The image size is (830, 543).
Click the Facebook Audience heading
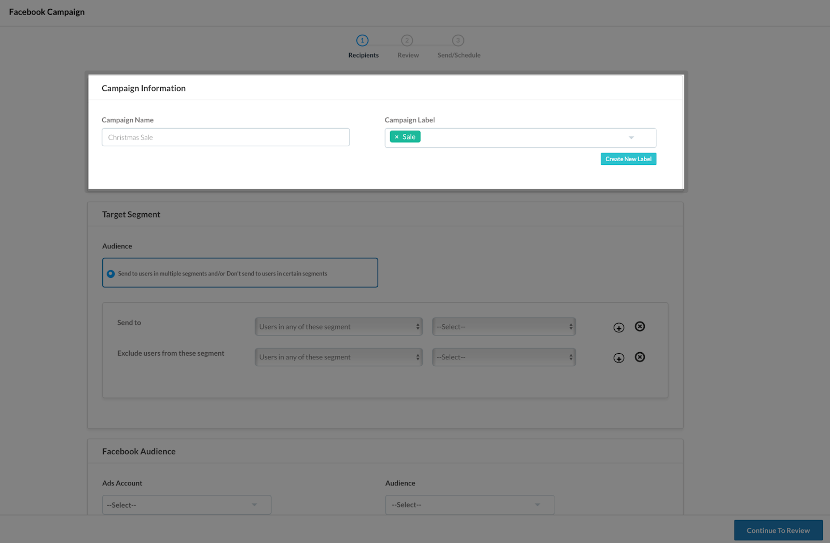[x=139, y=451]
